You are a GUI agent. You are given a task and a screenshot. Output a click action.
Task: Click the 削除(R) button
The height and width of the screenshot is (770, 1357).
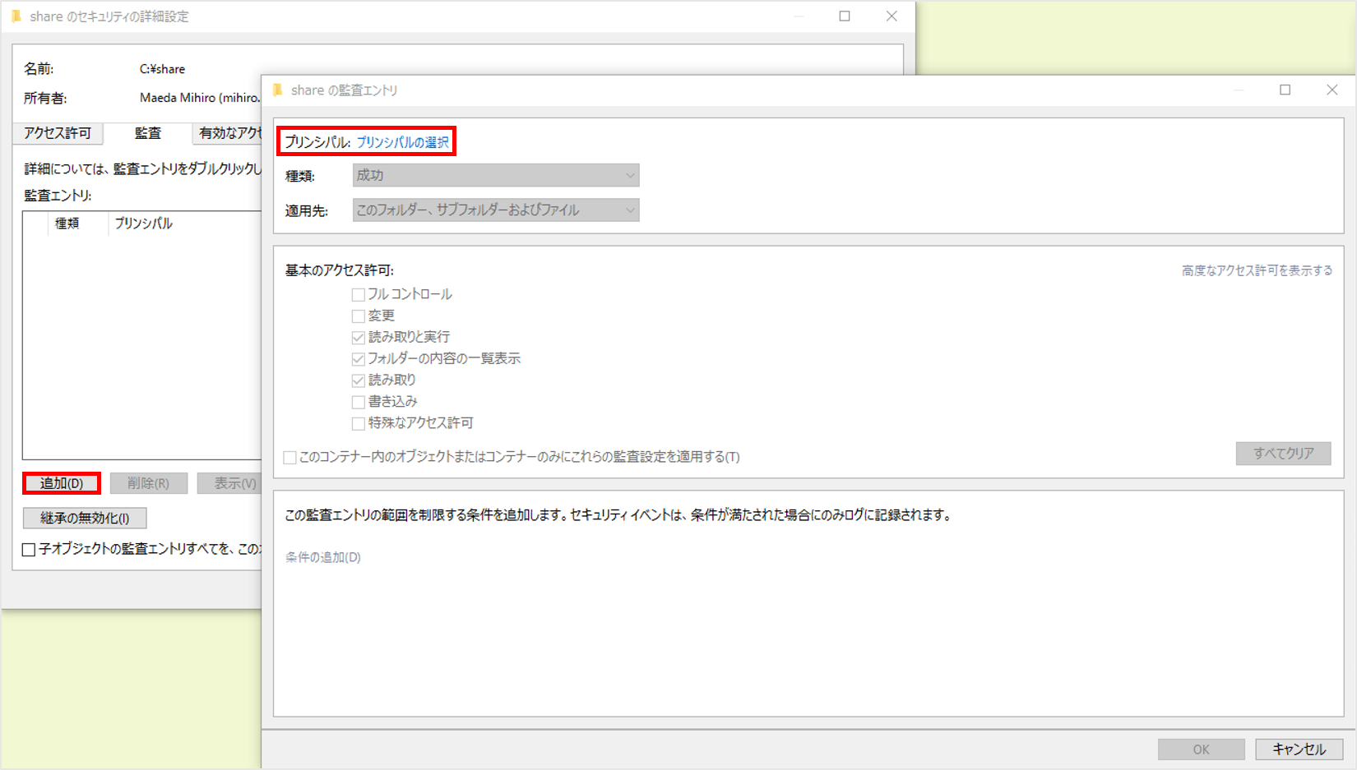(x=148, y=483)
